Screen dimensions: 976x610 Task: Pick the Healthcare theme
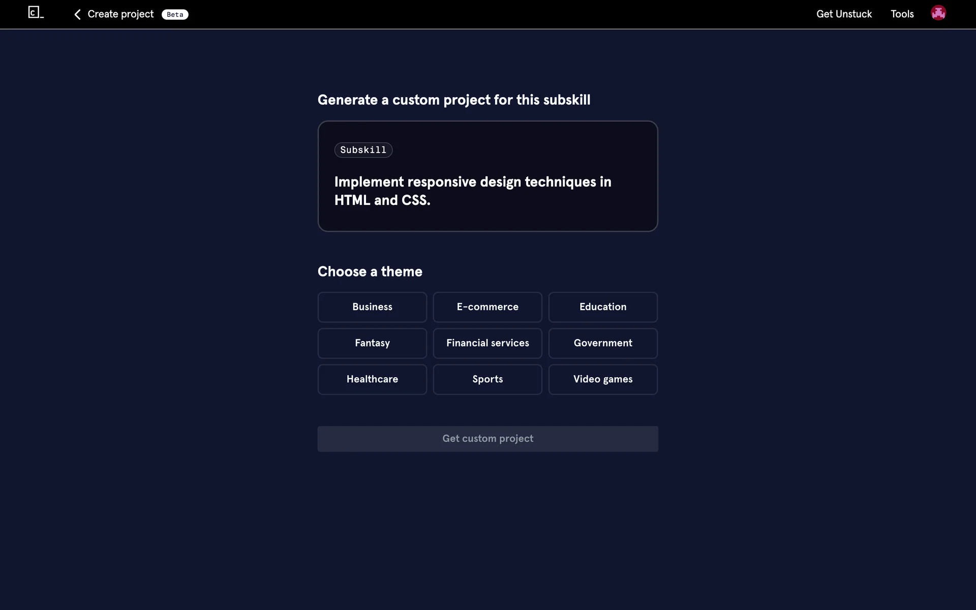372,379
